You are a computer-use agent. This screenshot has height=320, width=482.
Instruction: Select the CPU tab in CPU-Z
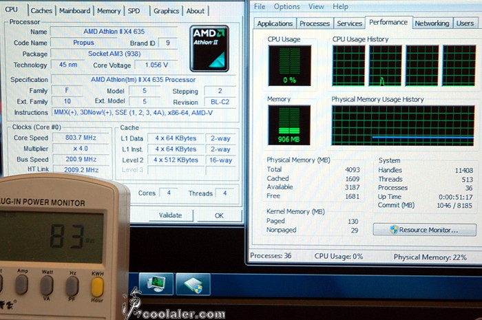pyautogui.click(x=12, y=10)
